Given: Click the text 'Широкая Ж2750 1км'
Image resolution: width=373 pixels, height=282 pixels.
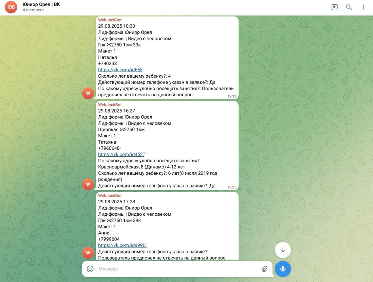Looking at the screenshot, I should [121, 129].
